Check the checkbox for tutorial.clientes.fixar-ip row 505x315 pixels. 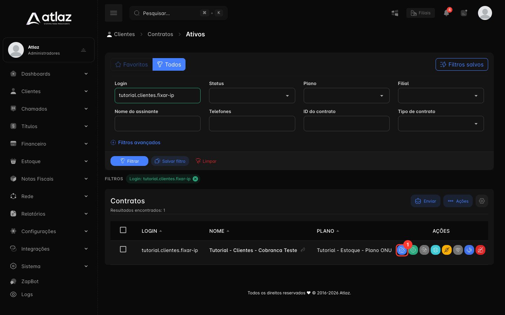coord(123,249)
